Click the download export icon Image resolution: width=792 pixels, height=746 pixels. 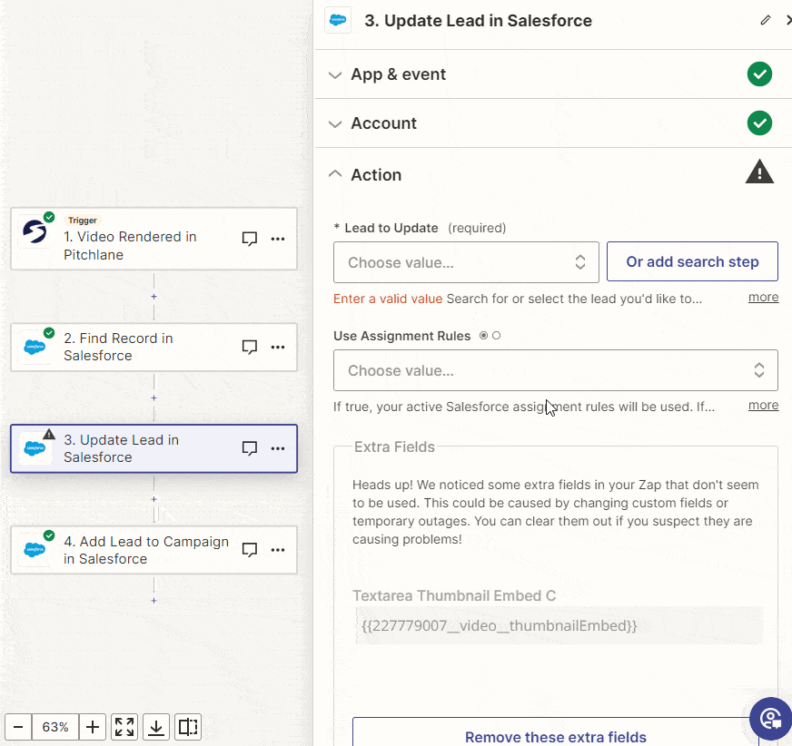tap(156, 727)
